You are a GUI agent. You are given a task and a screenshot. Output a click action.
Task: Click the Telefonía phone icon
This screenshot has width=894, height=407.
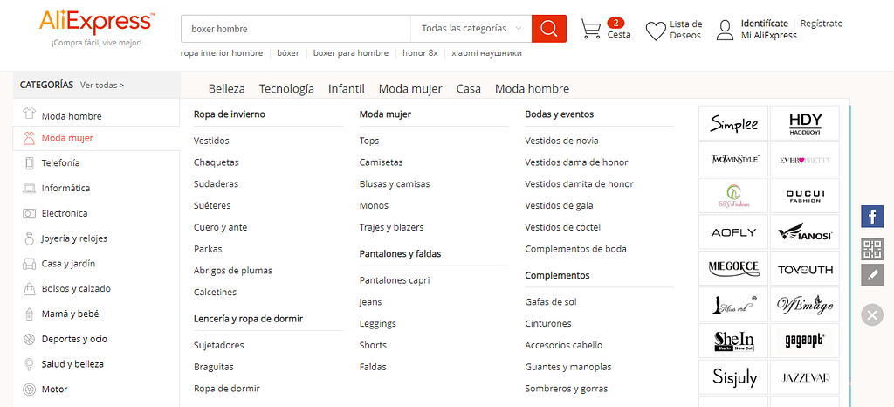coord(29,163)
